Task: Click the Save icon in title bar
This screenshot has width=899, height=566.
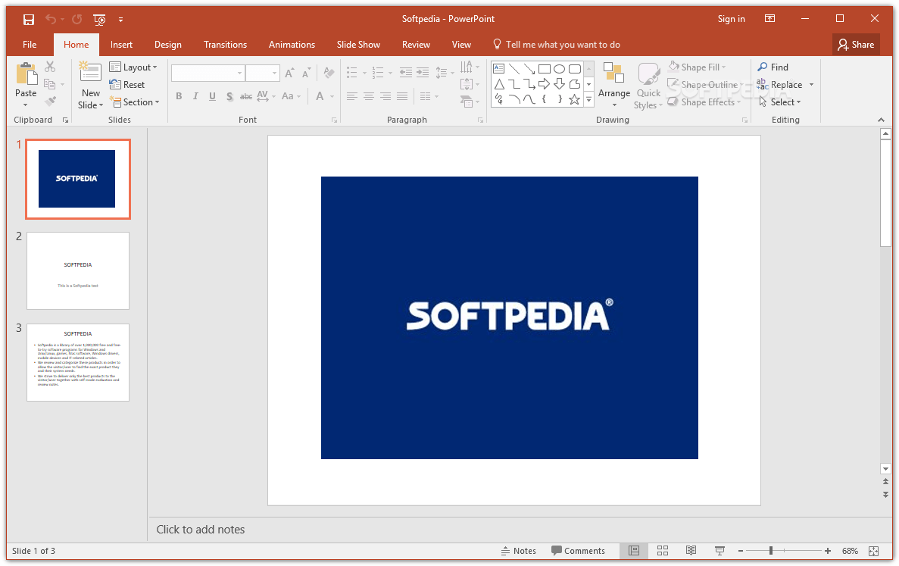Action: 28,19
